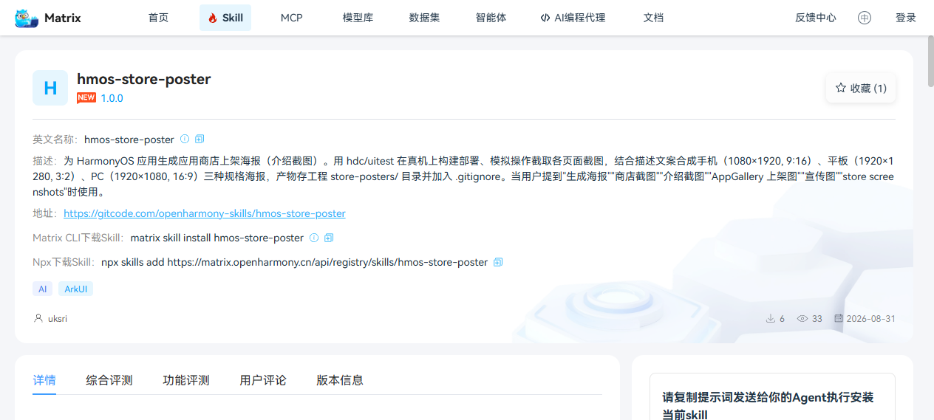This screenshot has height=420, width=934.
Task: Click the eye views icon
Action: (802, 319)
